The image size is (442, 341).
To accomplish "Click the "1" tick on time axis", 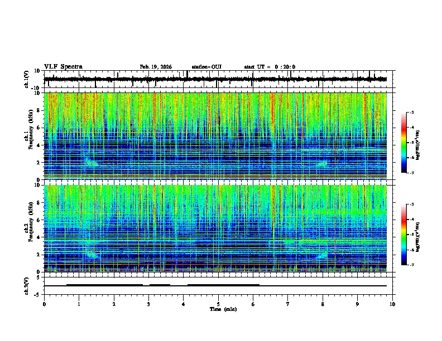I will tap(79, 304).
